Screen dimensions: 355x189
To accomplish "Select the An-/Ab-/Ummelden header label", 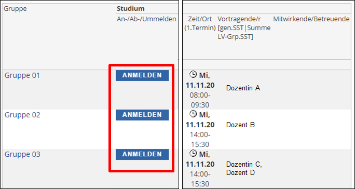I will click(x=146, y=19).
